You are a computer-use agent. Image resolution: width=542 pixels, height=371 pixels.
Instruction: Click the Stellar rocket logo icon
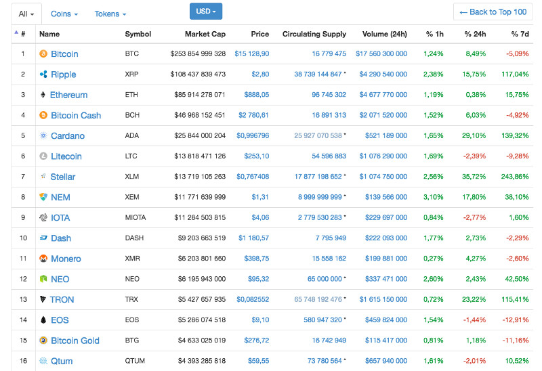click(43, 177)
